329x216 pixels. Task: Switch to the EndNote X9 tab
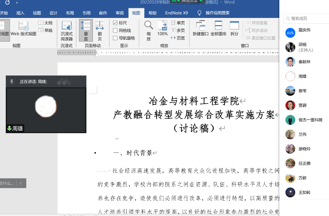click(176, 13)
